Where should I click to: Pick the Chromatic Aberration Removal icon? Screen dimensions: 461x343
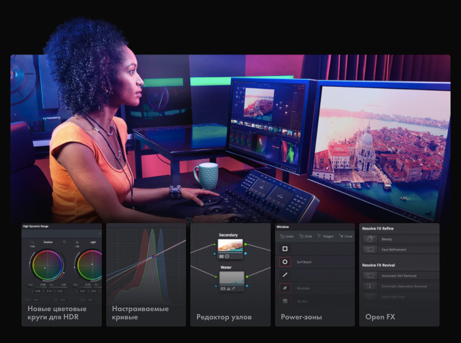point(370,286)
